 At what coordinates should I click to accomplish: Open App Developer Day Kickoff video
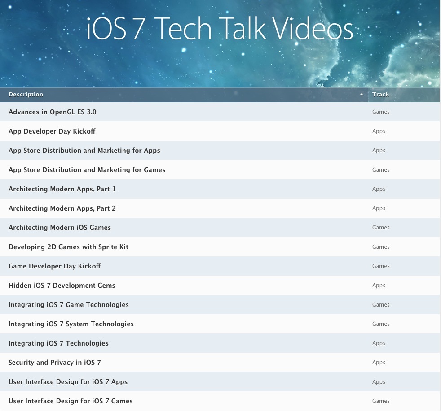pyautogui.click(x=52, y=131)
